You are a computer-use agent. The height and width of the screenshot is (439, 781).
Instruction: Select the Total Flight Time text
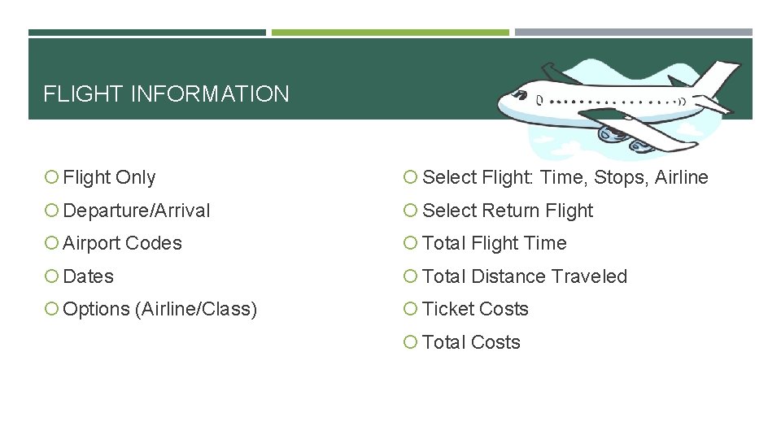click(495, 243)
